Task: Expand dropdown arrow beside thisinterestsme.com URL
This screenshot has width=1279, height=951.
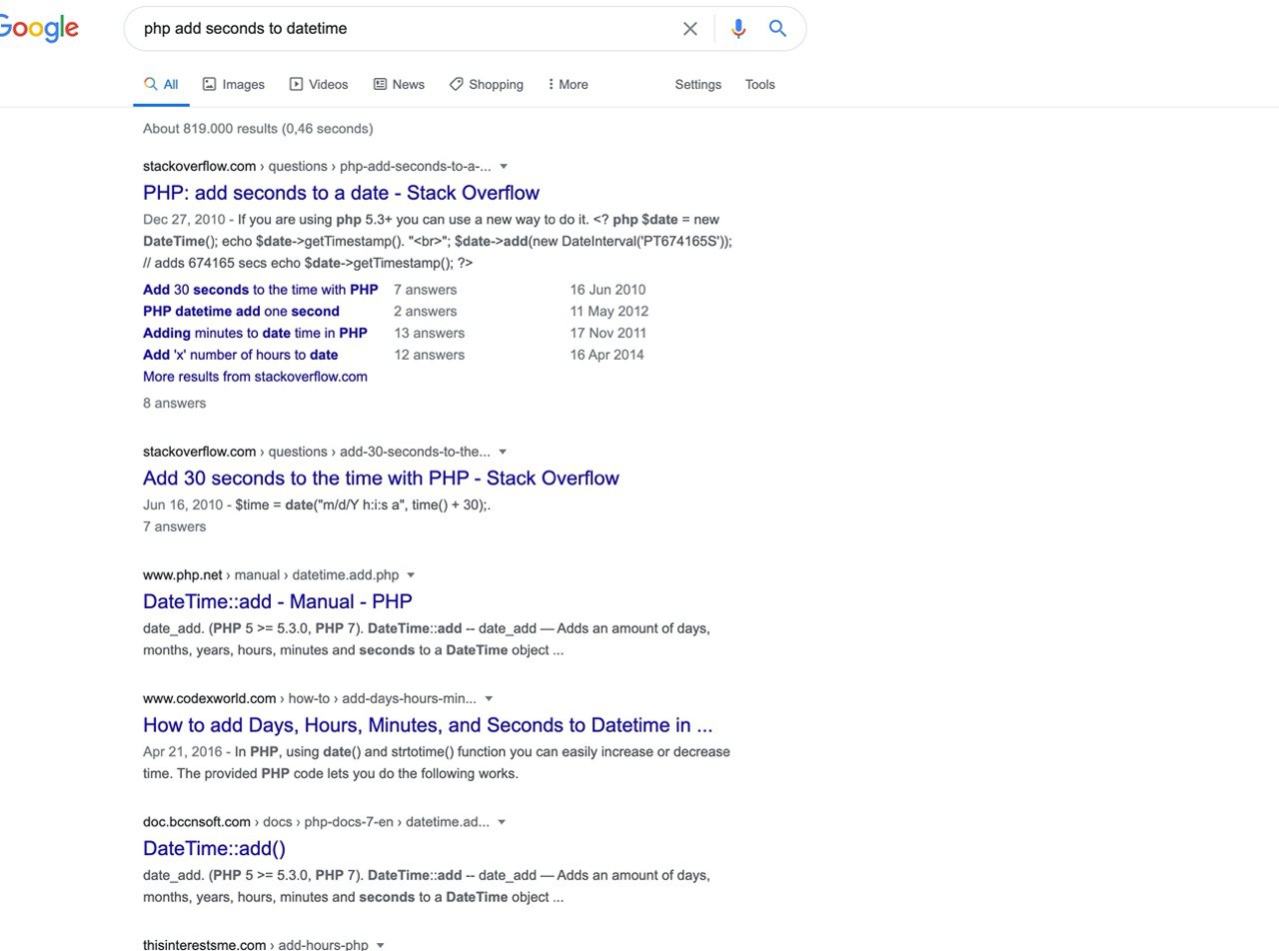Action: [381, 945]
